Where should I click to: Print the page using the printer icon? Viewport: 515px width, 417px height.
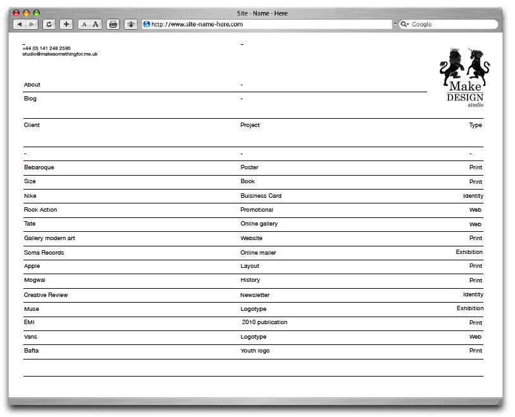click(113, 24)
